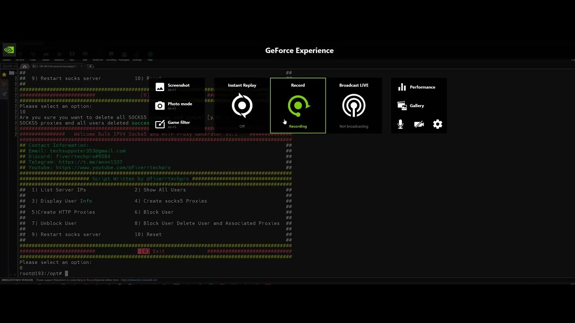The height and width of the screenshot is (323, 575).
Task: Click the Quick connect field
Action: tap(10, 66)
